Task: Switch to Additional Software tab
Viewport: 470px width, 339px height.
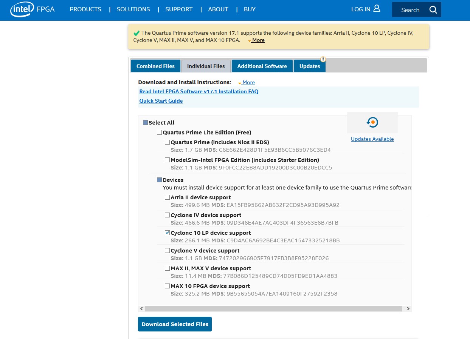Action: 262,66
